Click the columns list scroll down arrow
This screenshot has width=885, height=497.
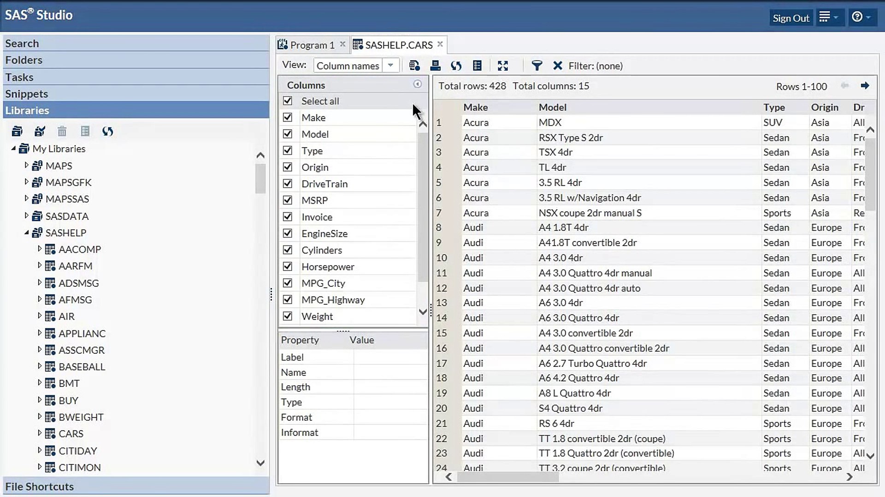423,312
